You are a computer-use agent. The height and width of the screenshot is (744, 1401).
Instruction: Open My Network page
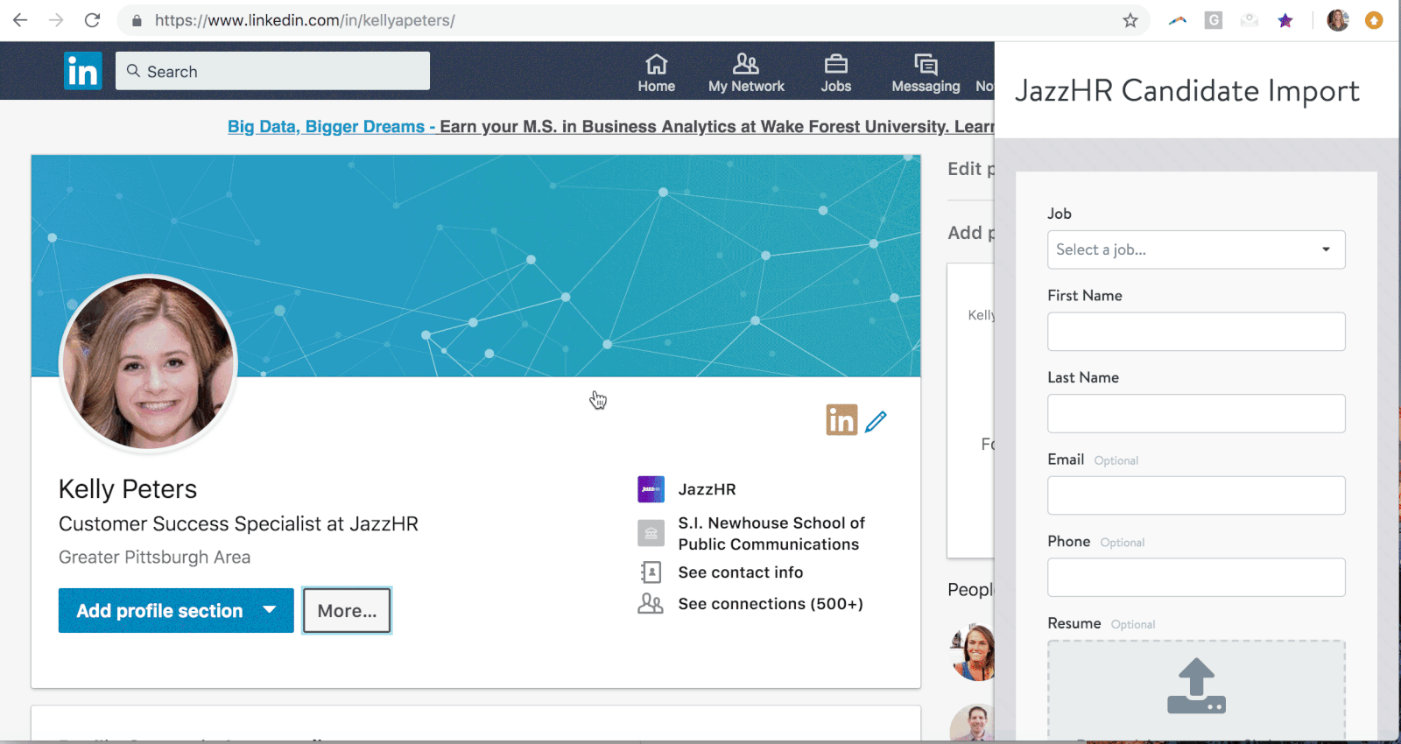click(746, 74)
